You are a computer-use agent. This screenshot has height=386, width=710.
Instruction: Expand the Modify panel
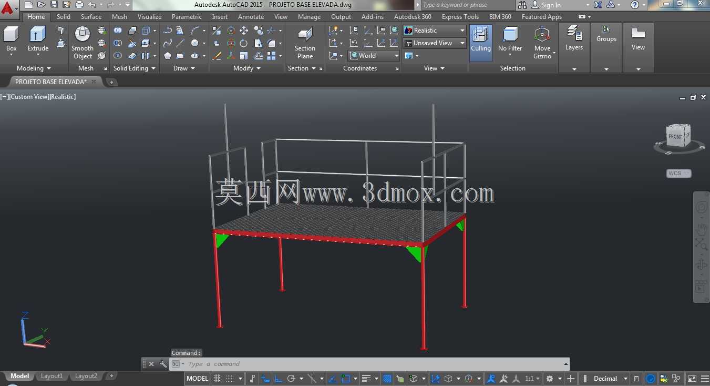tap(247, 68)
